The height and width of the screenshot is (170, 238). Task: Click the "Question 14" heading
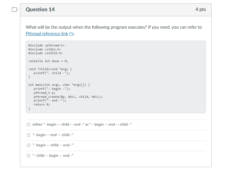[x=40, y=9]
